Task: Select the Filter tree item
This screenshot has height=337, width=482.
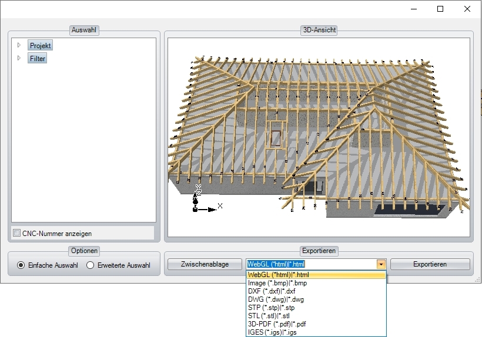Action: pyautogui.click(x=37, y=59)
